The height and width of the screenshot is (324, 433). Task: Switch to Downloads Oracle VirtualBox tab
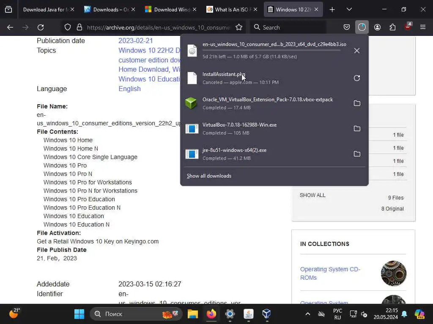click(110, 10)
